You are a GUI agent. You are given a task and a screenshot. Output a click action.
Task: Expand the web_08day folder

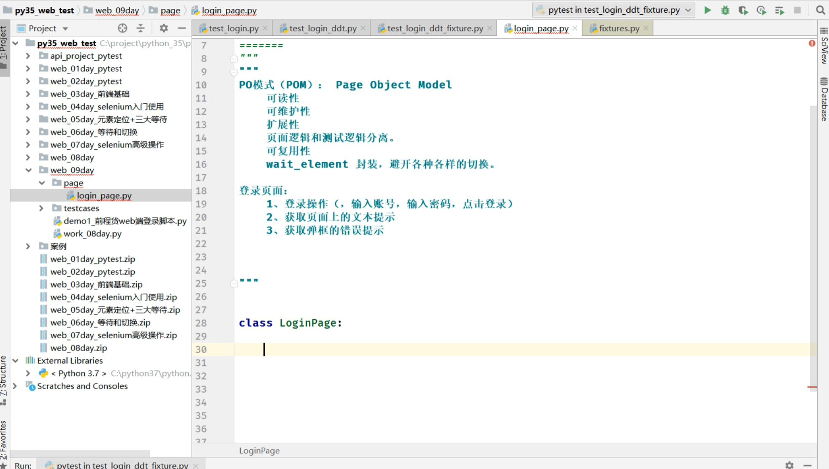pos(28,158)
